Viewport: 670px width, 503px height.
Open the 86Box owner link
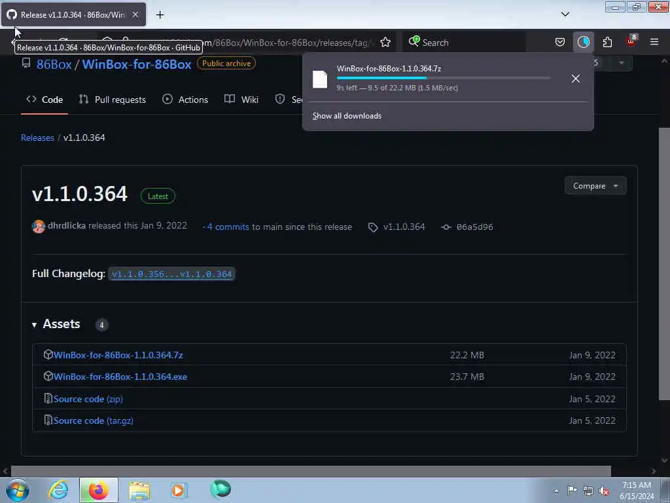tap(54, 64)
